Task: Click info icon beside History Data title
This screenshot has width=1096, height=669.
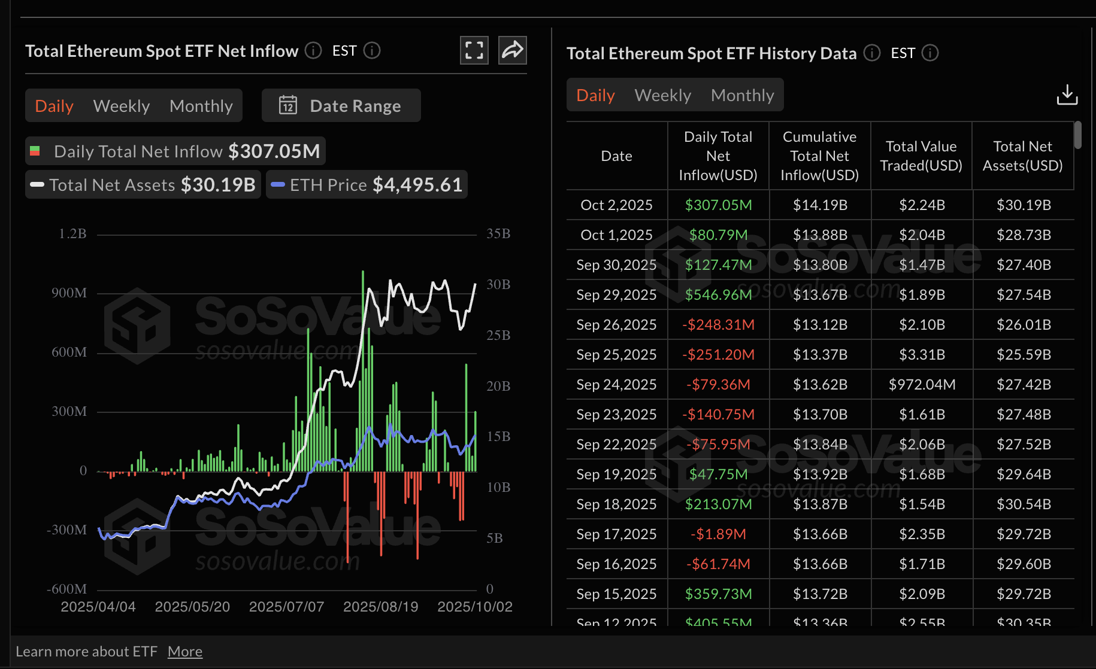Action: (872, 53)
